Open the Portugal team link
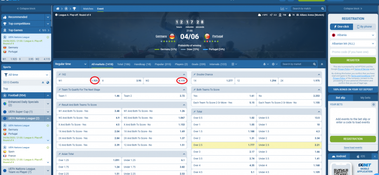The image size is (379, 175). pyautogui.click(x=218, y=36)
